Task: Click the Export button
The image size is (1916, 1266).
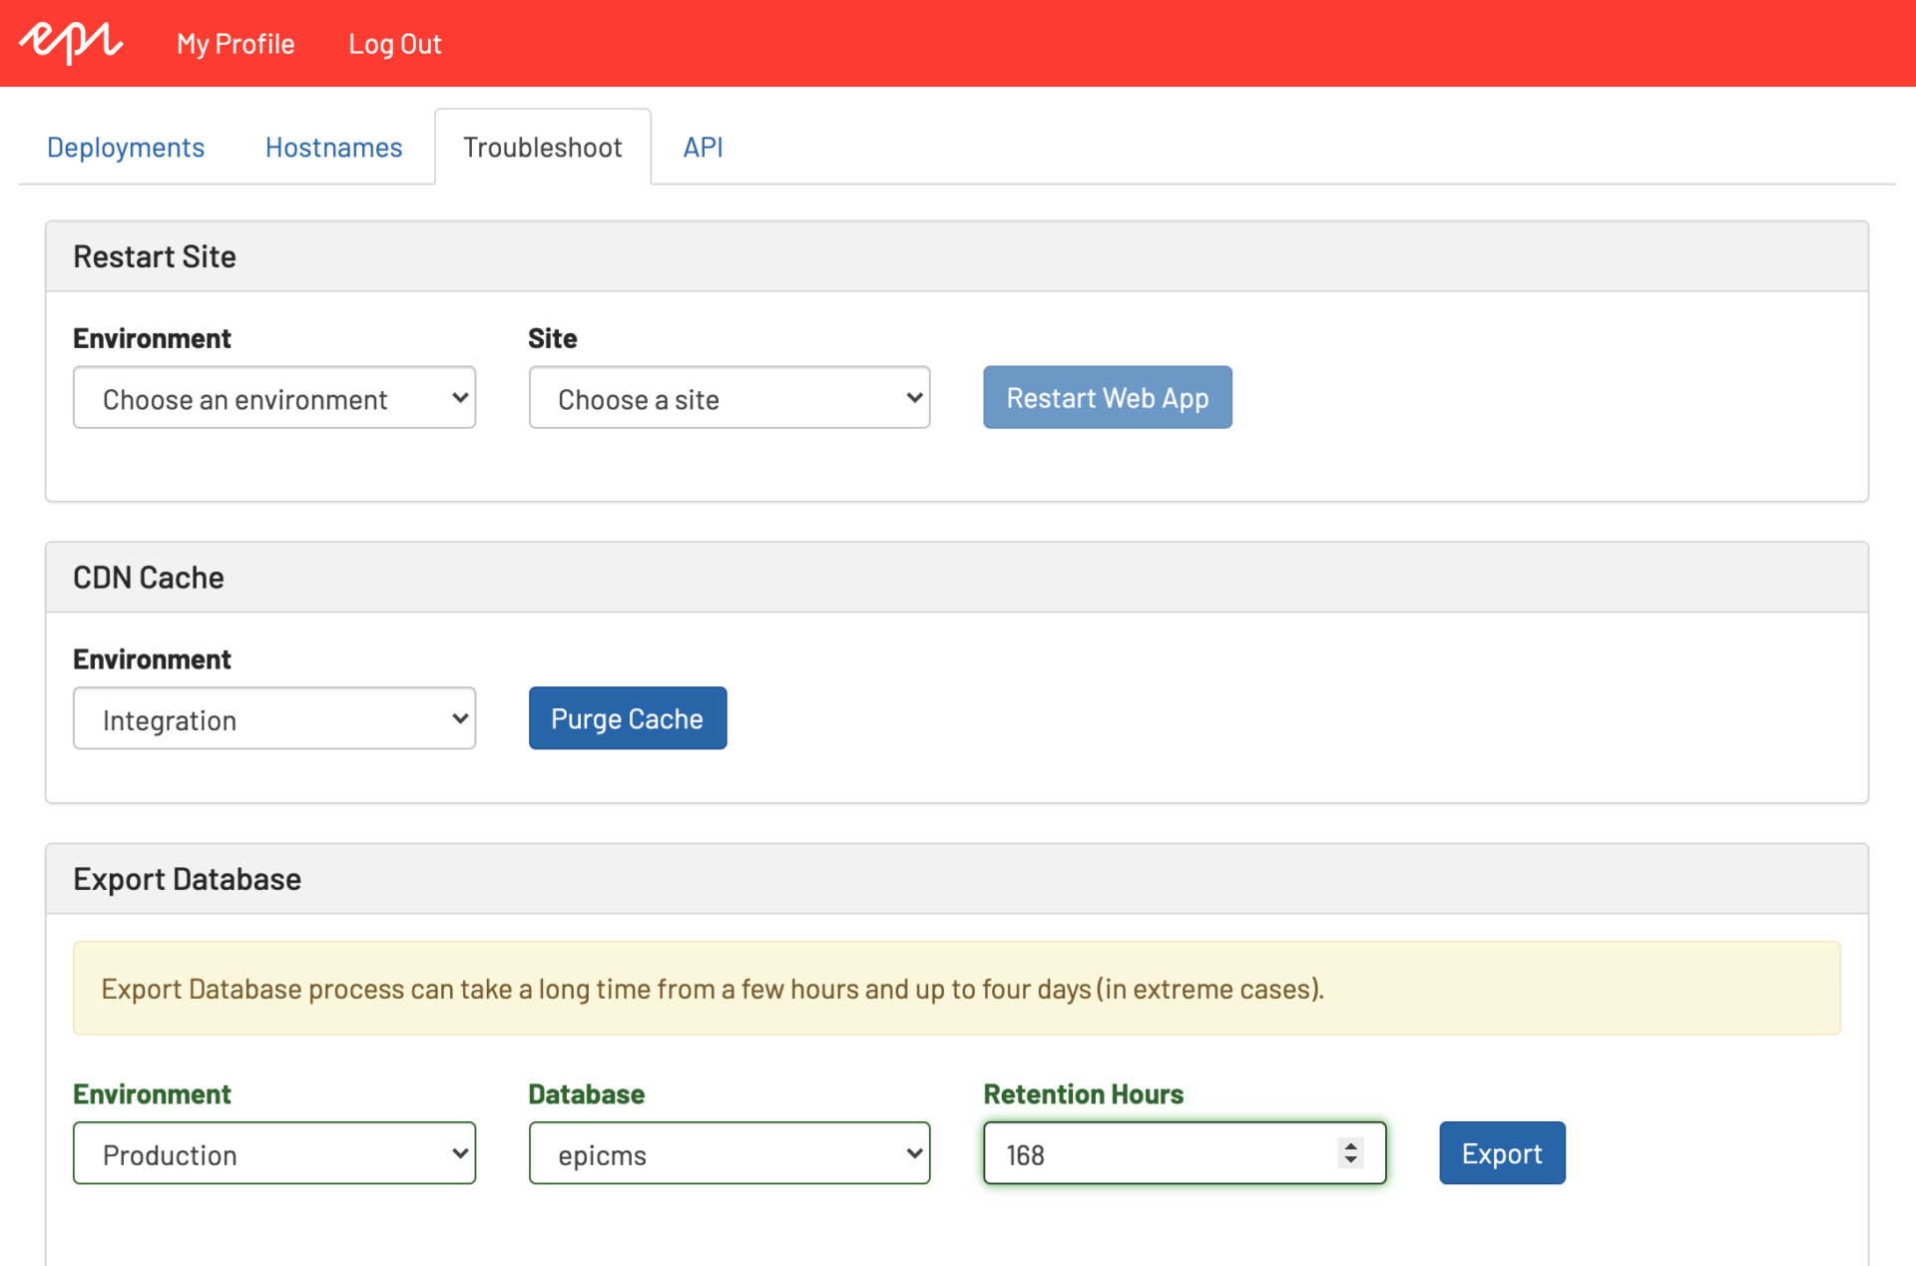Action: (x=1501, y=1153)
